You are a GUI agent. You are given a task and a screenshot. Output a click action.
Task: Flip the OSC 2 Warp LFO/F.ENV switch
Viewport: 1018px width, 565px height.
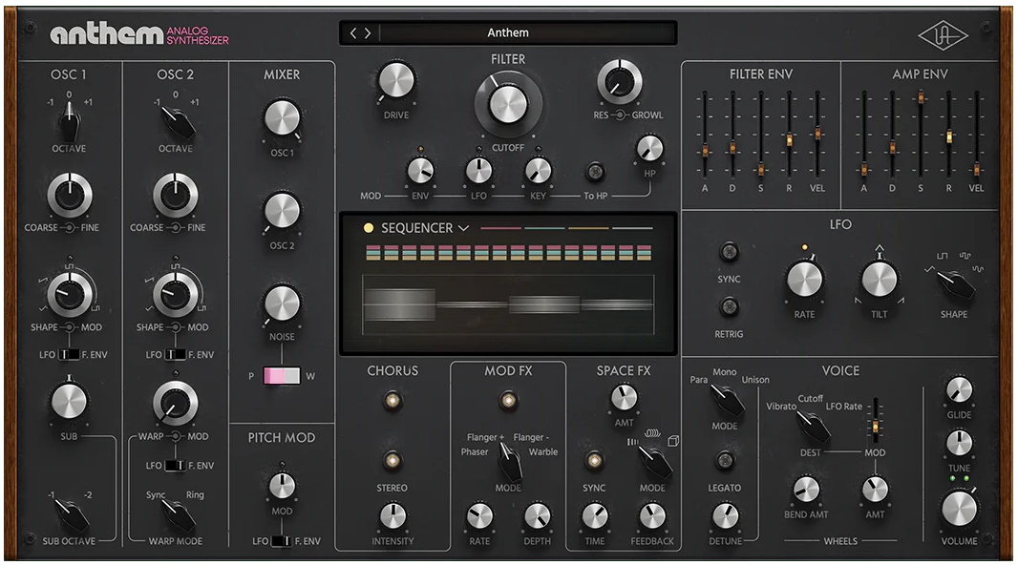click(x=175, y=466)
